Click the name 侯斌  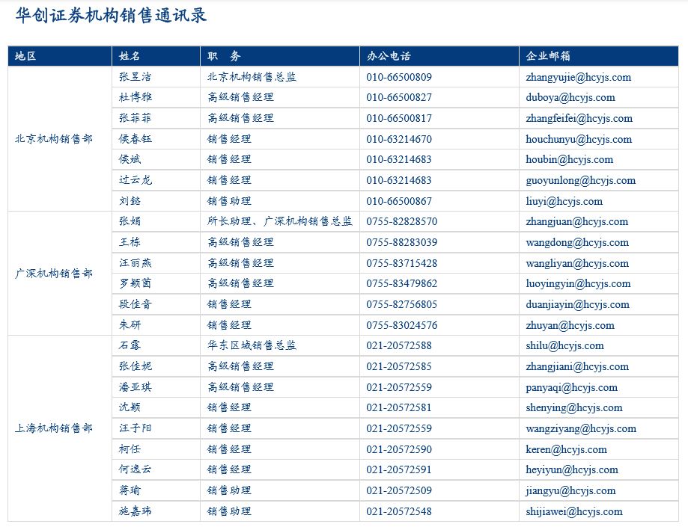(x=130, y=159)
